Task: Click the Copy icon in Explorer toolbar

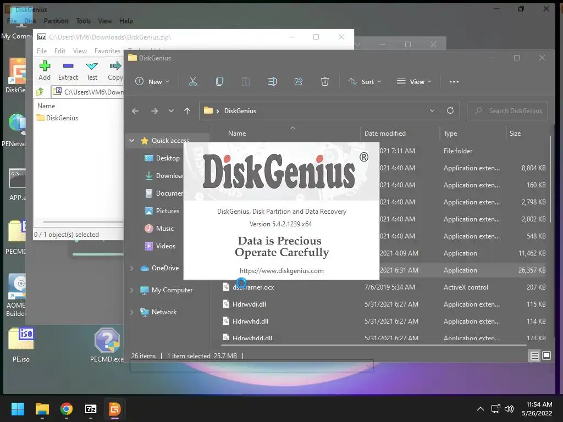Action: pos(219,81)
